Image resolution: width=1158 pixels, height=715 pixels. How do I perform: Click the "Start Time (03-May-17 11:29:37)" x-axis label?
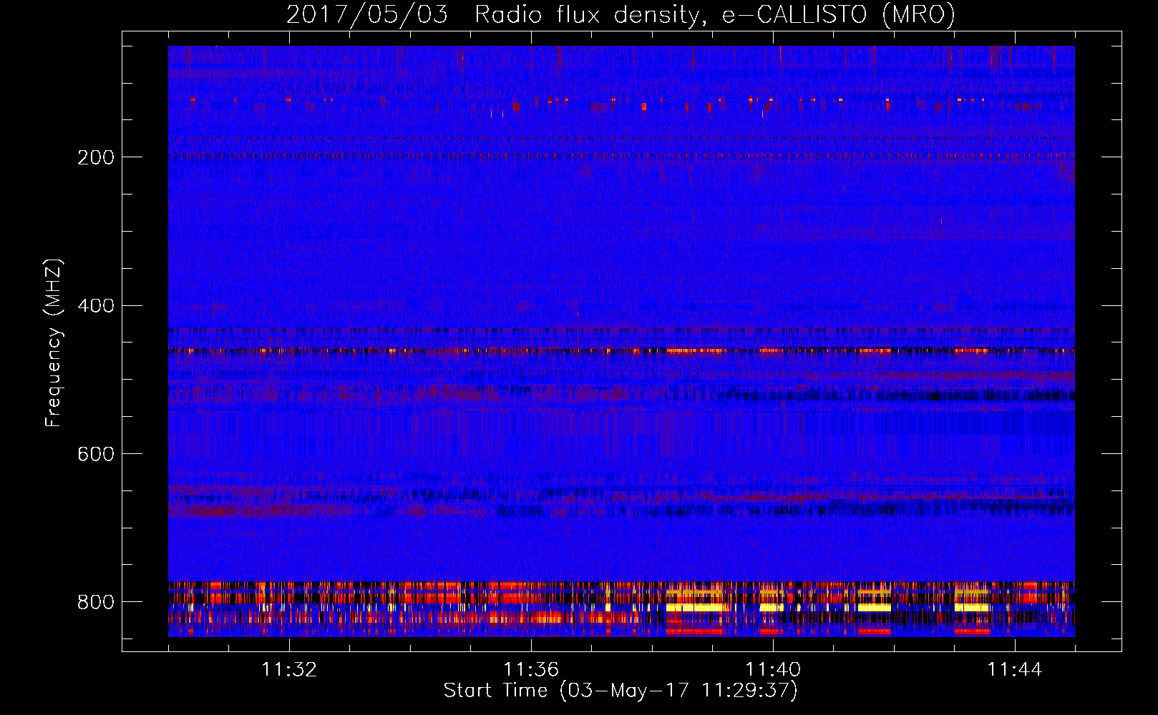pyautogui.click(x=621, y=691)
